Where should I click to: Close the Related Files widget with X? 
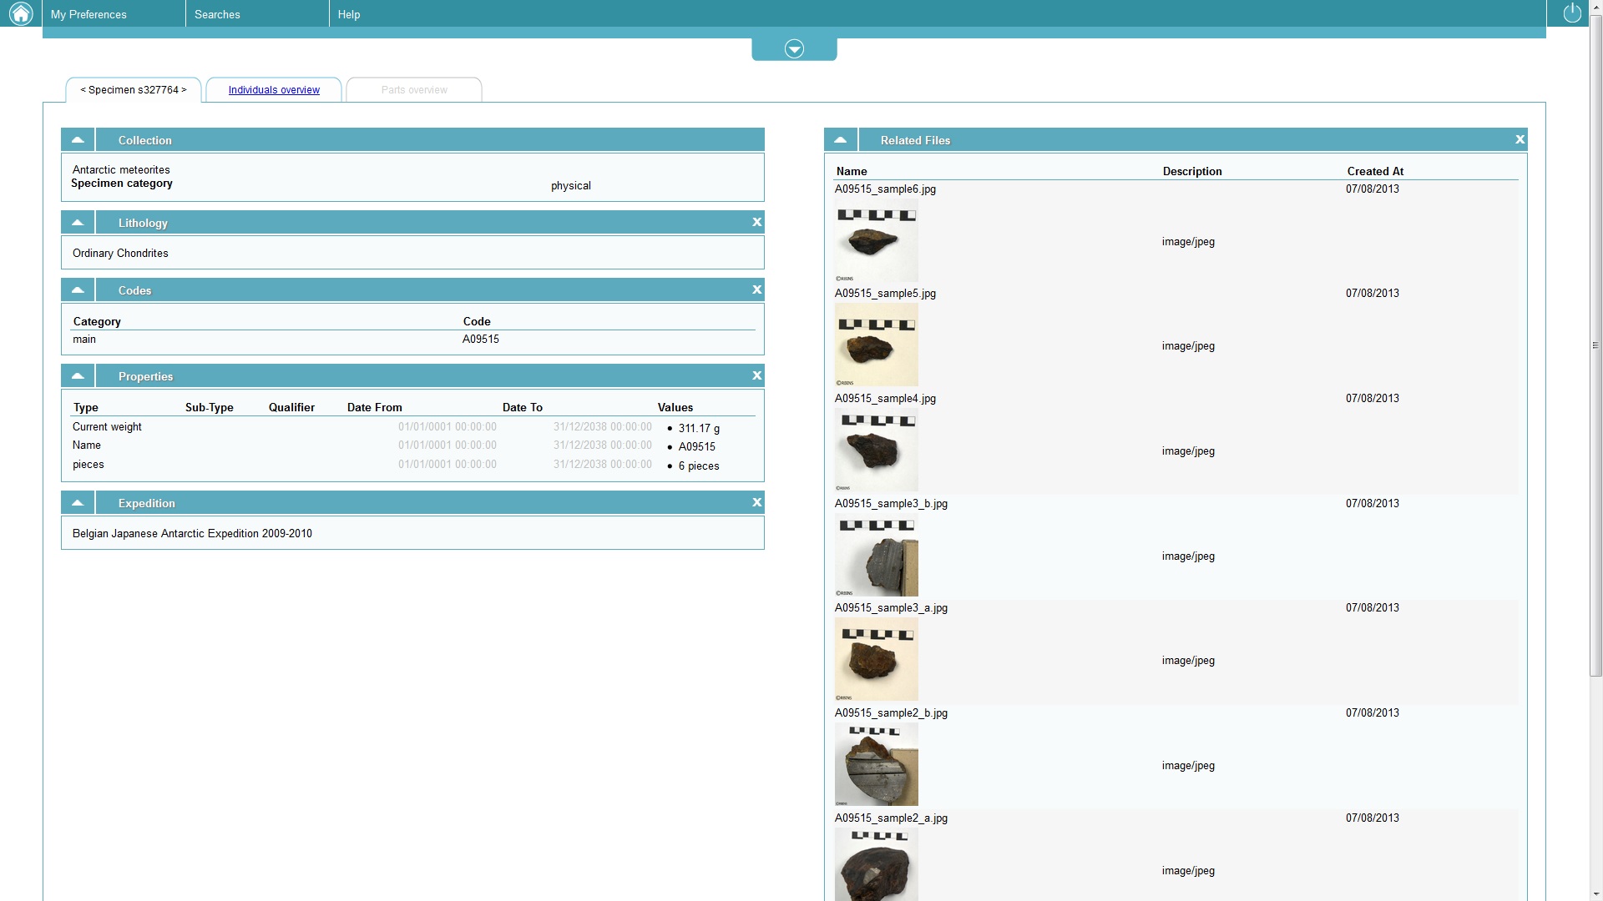tap(1520, 139)
